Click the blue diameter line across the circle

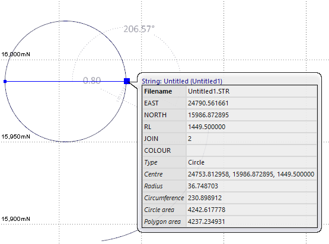click(x=65, y=81)
